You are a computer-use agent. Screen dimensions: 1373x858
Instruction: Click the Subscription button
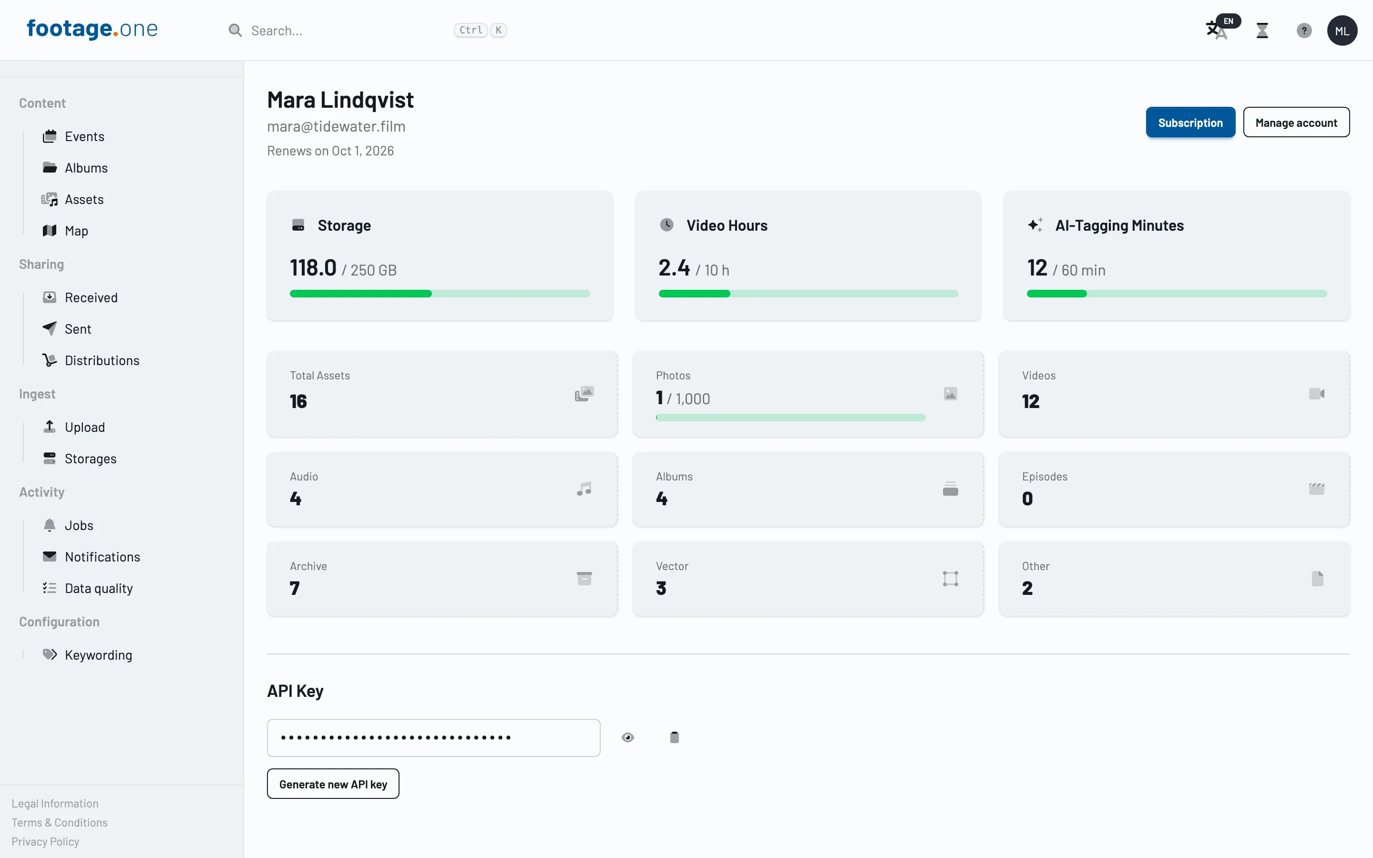pos(1190,123)
